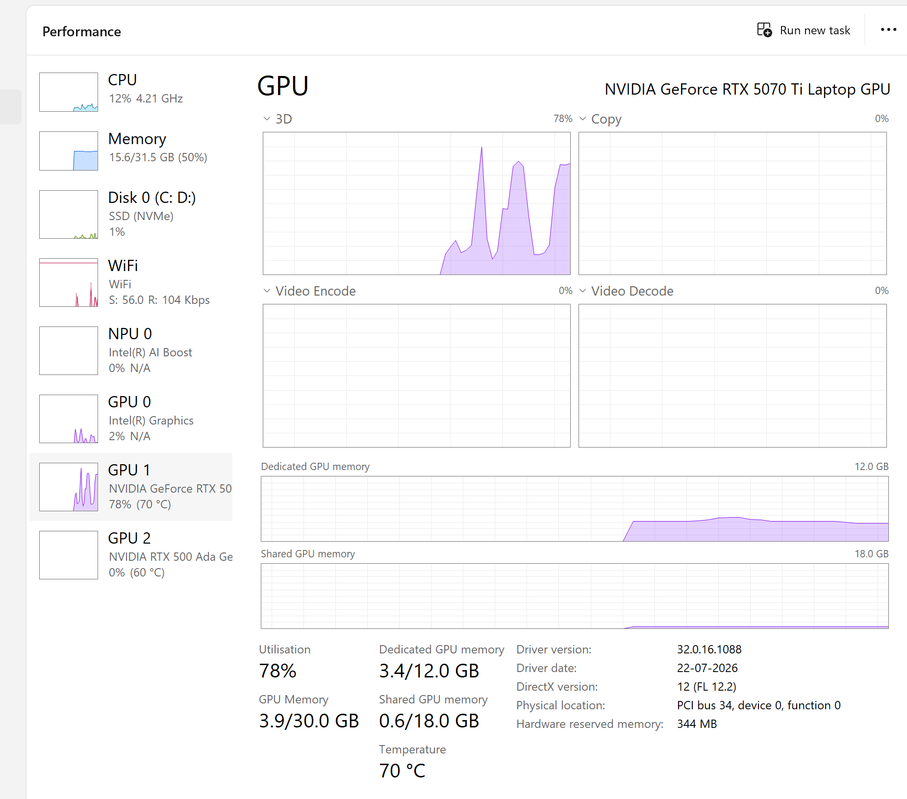Click the 12.0 GB dedicated memory scale label

pyautogui.click(x=871, y=467)
